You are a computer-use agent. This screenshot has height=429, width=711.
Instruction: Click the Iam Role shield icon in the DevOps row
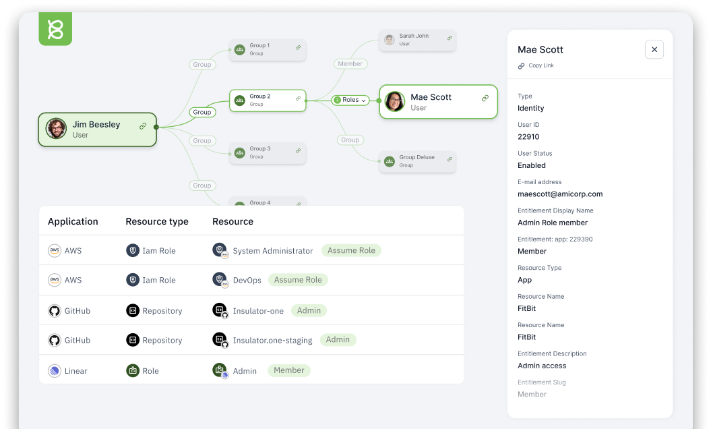click(x=132, y=280)
